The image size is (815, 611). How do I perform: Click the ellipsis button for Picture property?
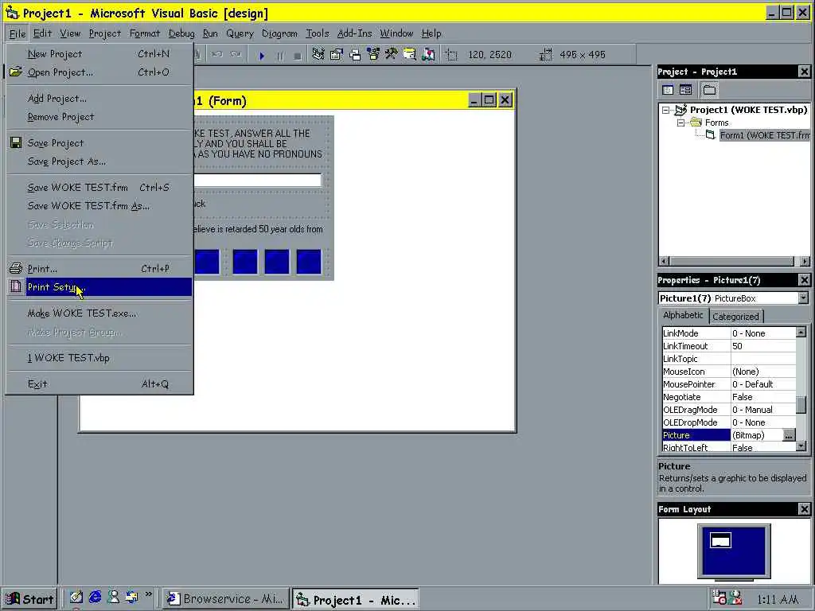pos(789,435)
